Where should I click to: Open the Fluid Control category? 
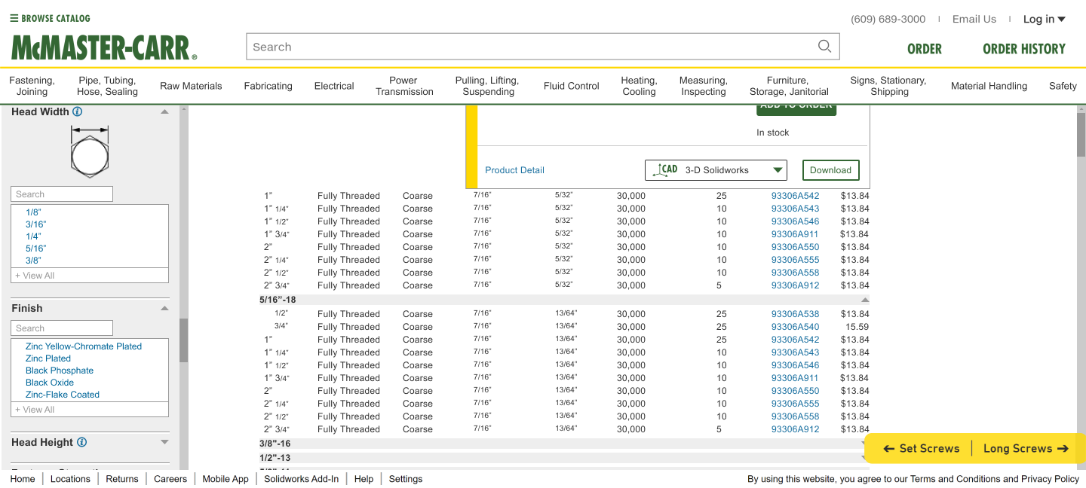(572, 86)
